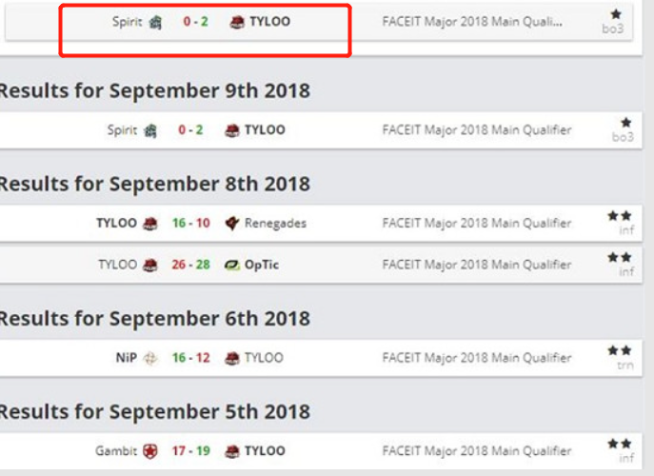Image resolution: width=654 pixels, height=476 pixels.
Task: Open the Gambit 17 - 19 TYLOO match
Action: click(x=320, y=451)
